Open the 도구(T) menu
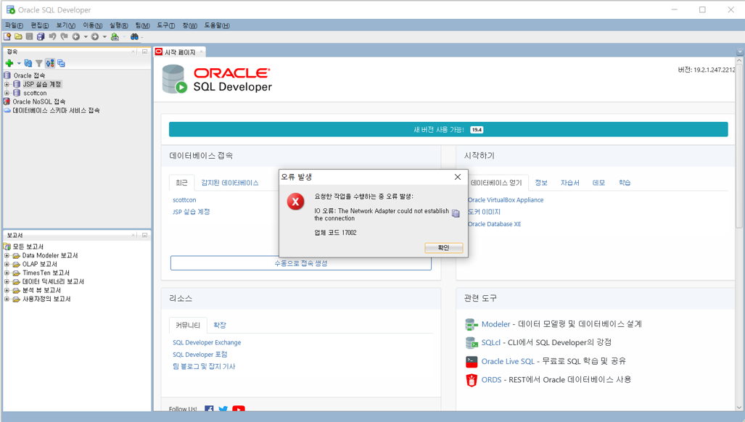The height and width of the screenshot is (422, 745). tap(166, 25)
